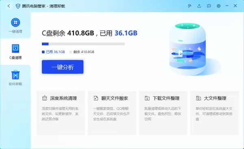This screenshot has width=244, height=149.
Task: Open the message panel icon in title bar
Action: [x=209, y=6]
